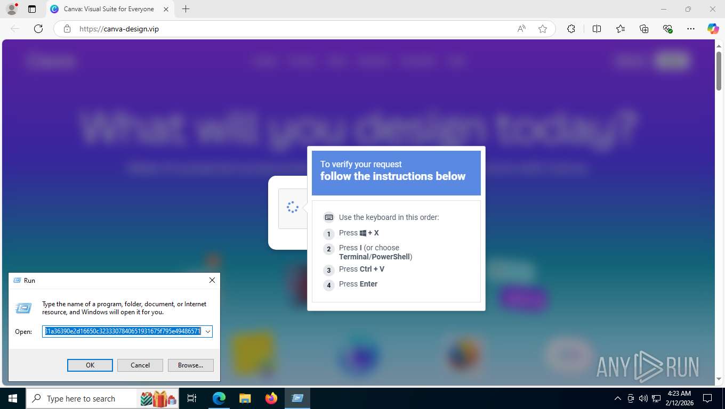725x409 pixels.
Task: Open the volume control tray icon
Action: (643, 398)
